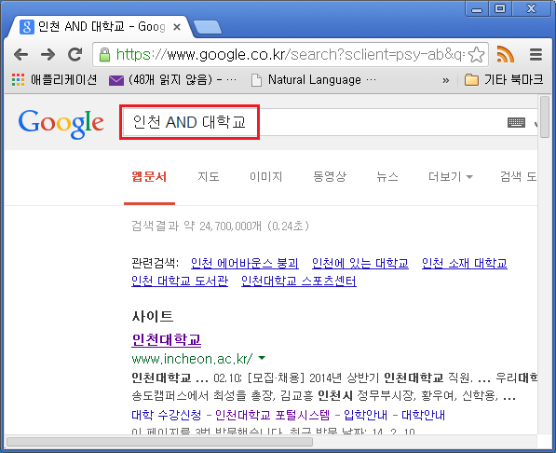Select the 웹문서 search tab
The width and height of the screenshot is (556, 453).
coord(149,176)
